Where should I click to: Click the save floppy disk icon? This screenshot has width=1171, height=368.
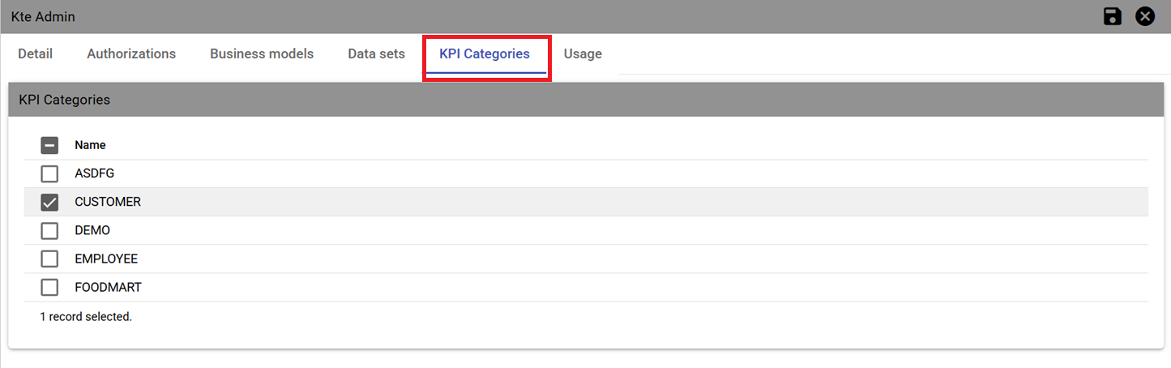tap(1113, 16)
